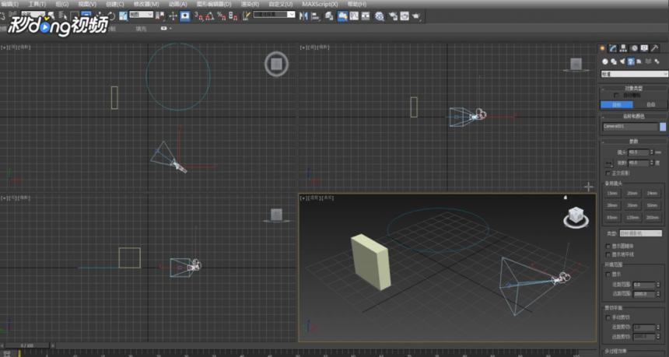Screen dimensions: 669x357
Task: Open the 修改器(M) menu
Action: click(146, 4)
